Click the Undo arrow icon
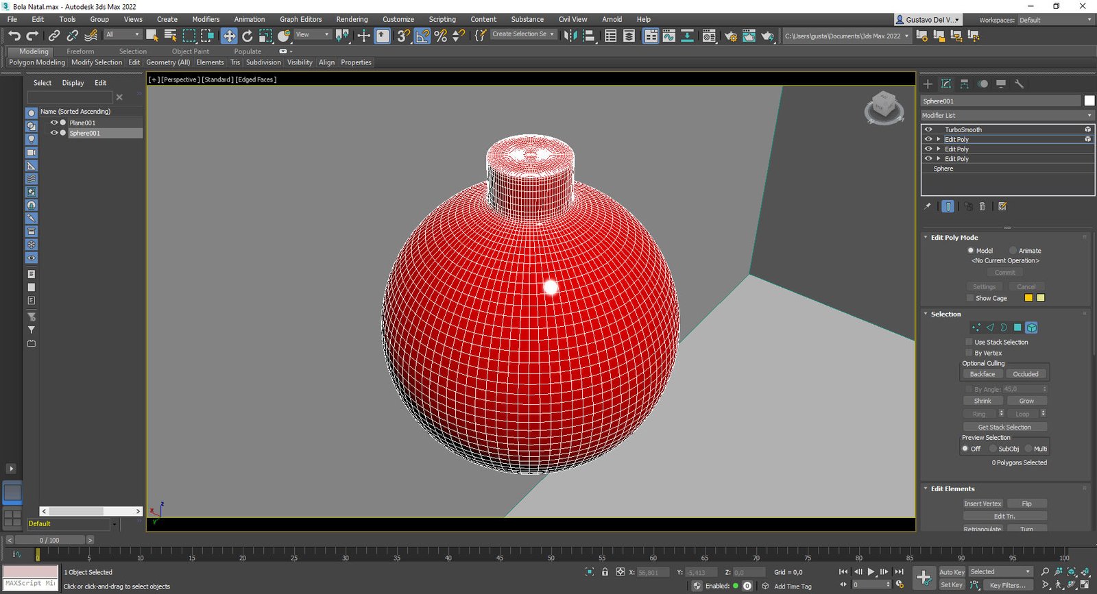This screenshot has height=594, width=1097. tap(14, 36)
